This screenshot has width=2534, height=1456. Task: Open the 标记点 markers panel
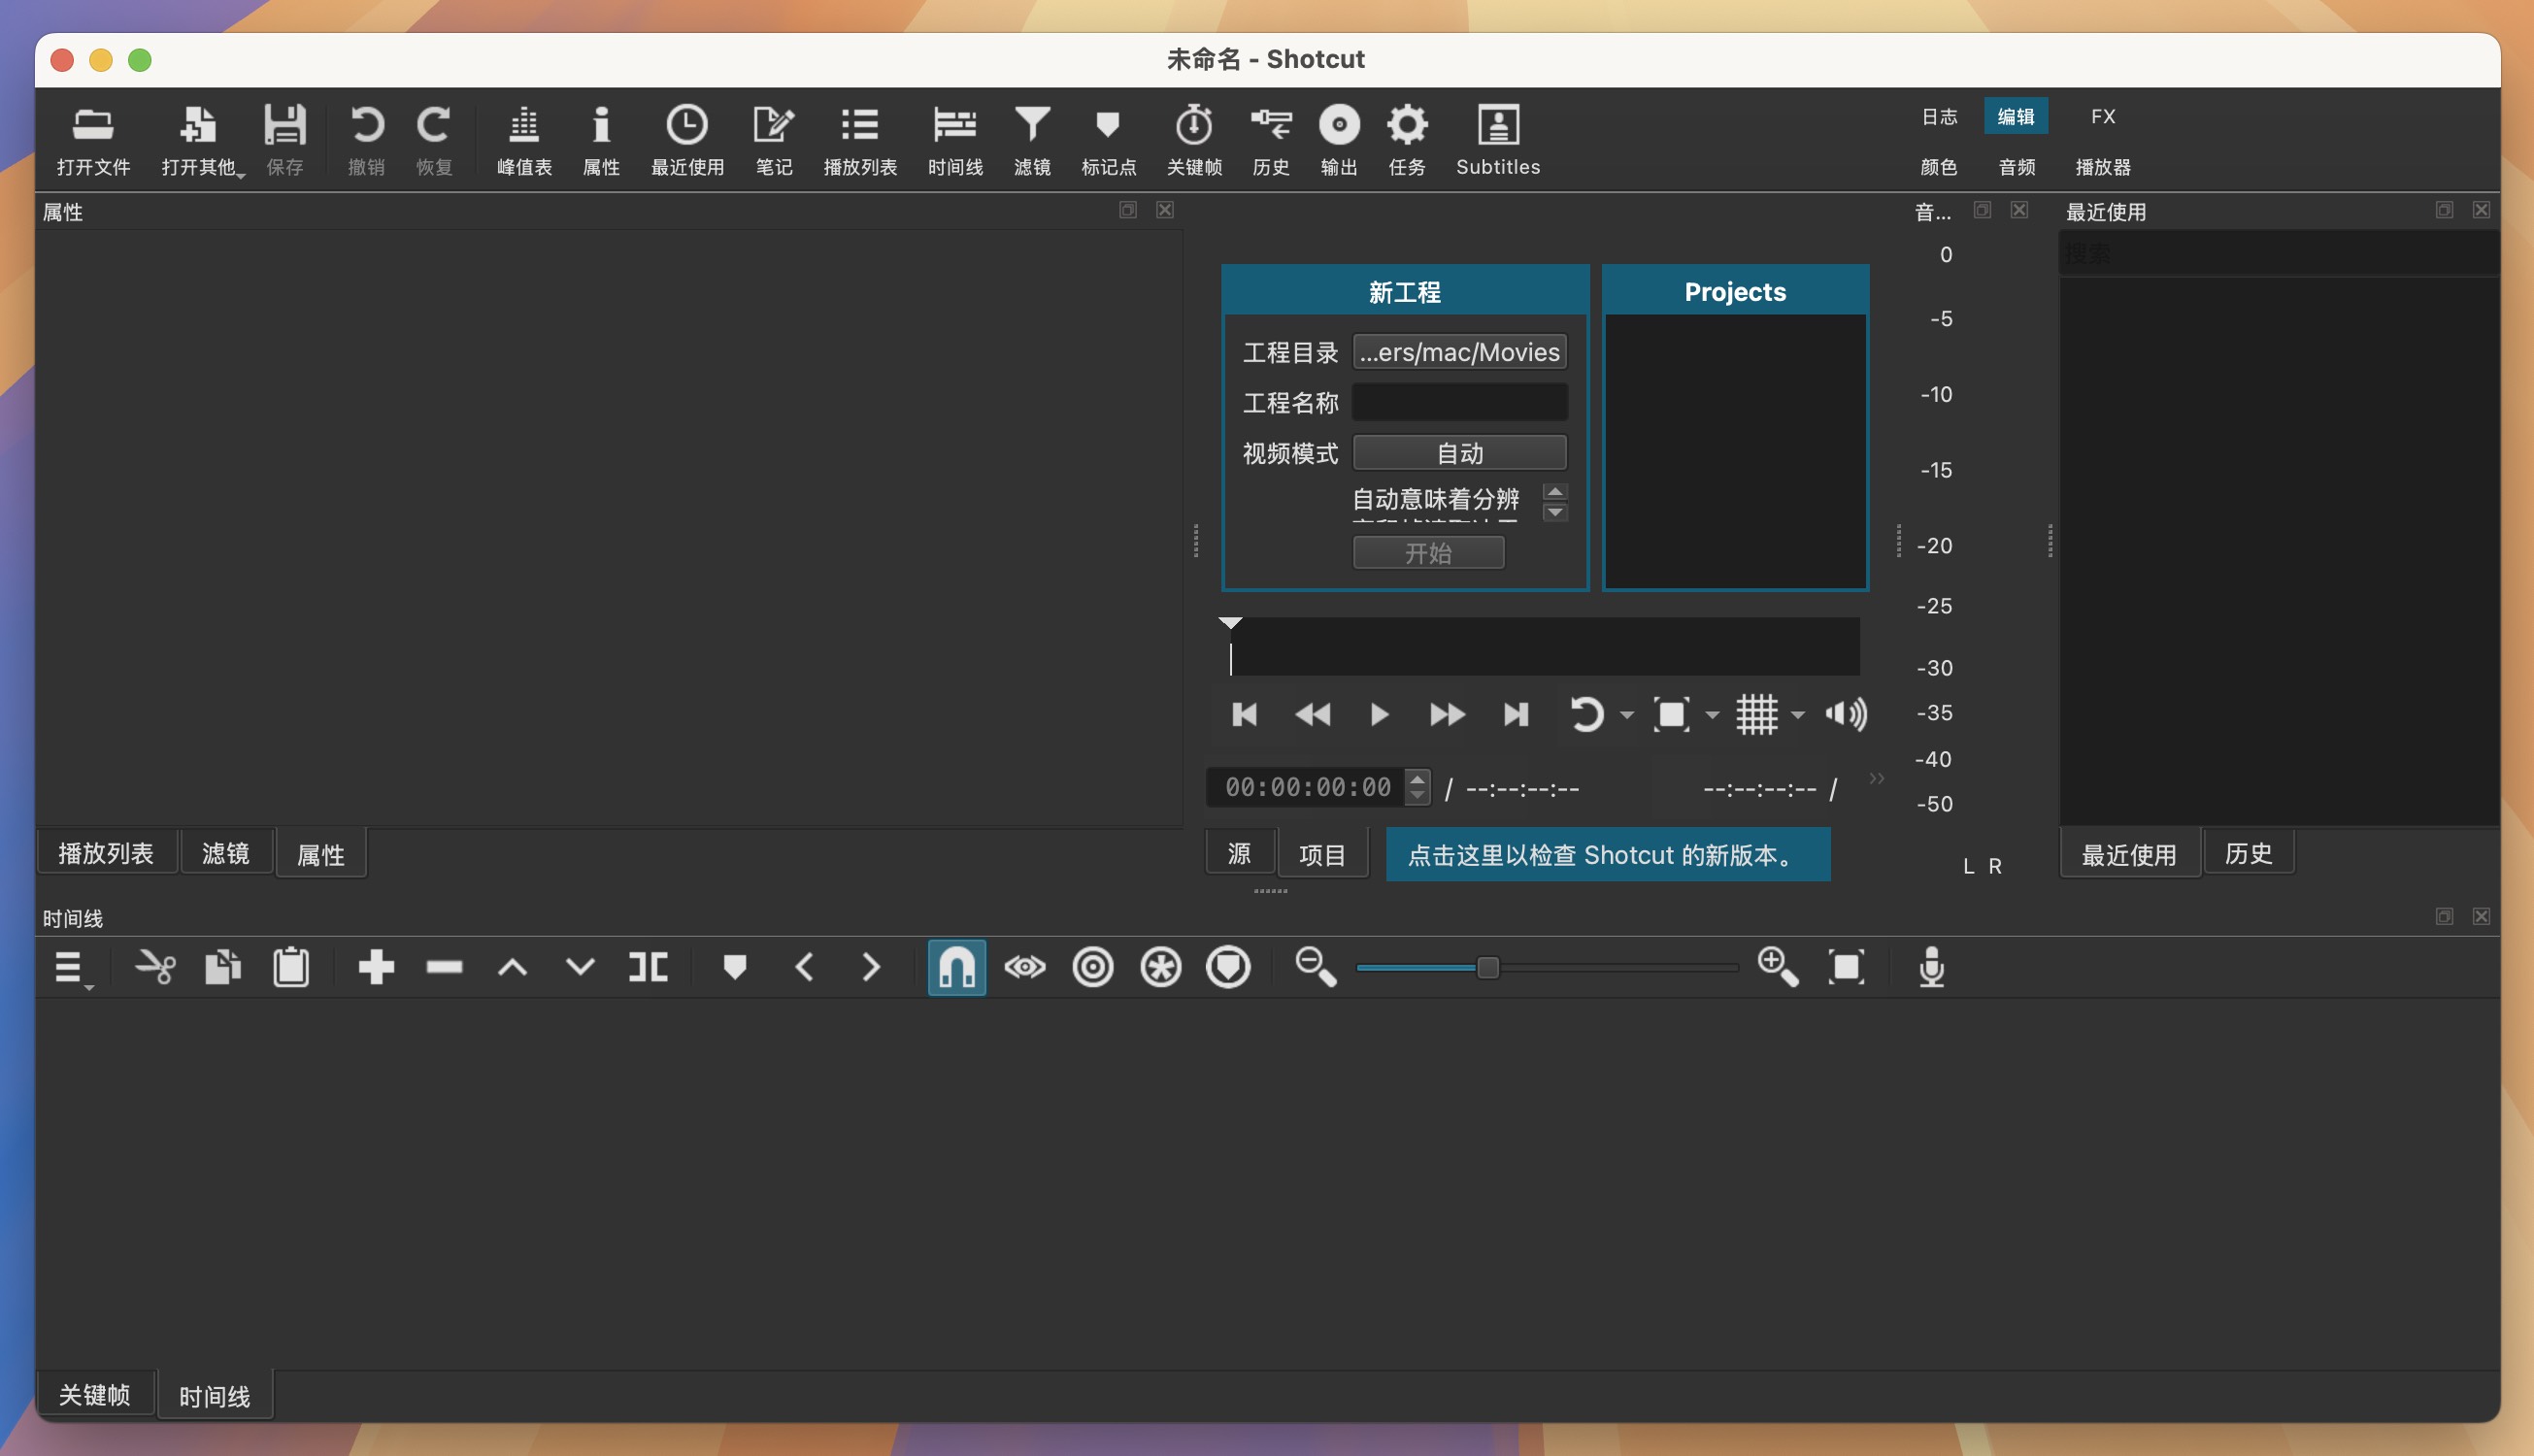coord(1108,140)
